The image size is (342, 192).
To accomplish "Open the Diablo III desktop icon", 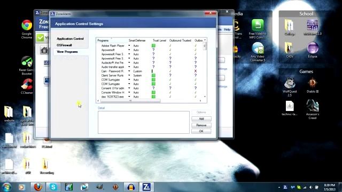I will (312, 85).
